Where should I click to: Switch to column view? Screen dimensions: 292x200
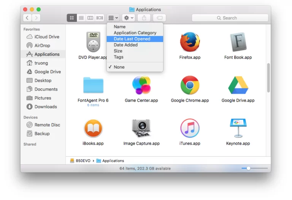tap(90, 18)
